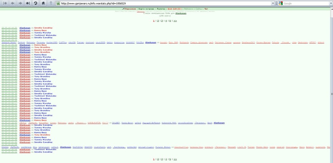Open the Персонаж menu item
The height and width of the screenshot is (163, 333).
(x=130, y=9)
